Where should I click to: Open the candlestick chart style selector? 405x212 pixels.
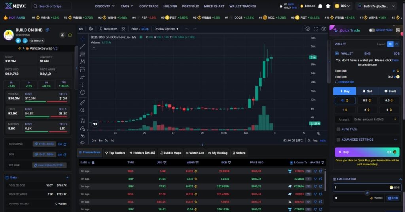click(91, 29)
